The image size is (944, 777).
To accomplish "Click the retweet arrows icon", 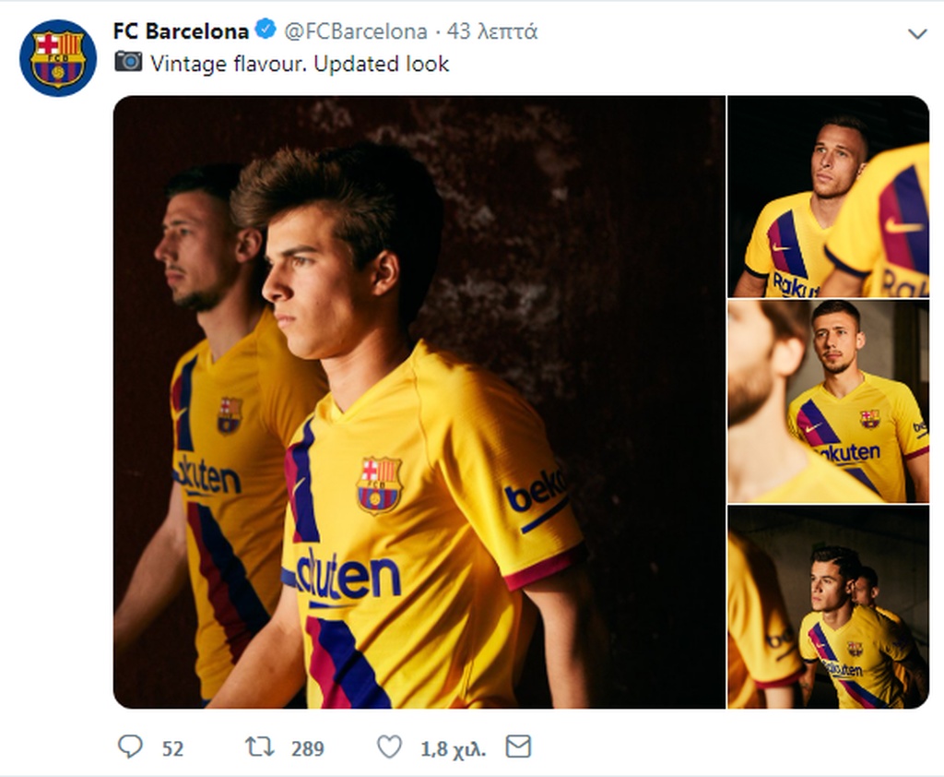I will 260,747.
